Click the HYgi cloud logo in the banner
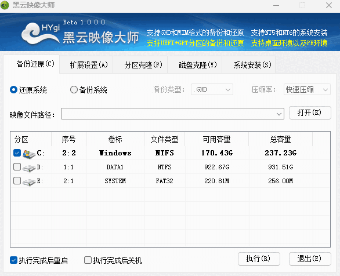 [x=41, y=34]
